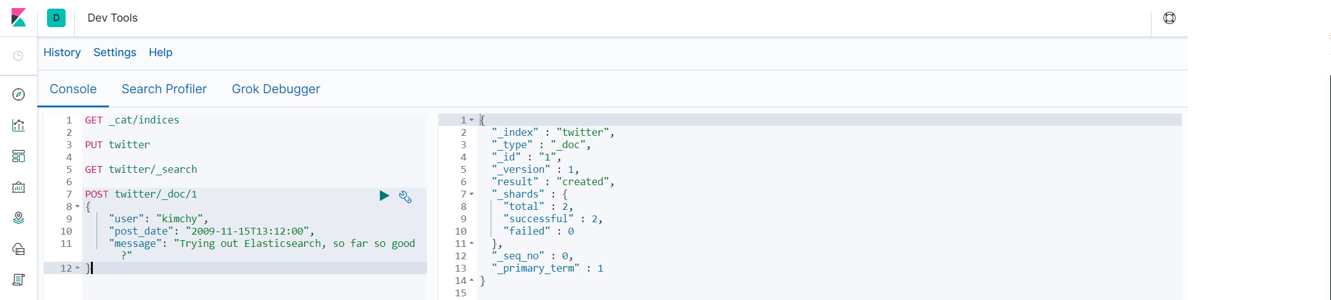
Task: Toggle fold arrow at response line 14
Action: pyautogui.click(x=472, y=280)
